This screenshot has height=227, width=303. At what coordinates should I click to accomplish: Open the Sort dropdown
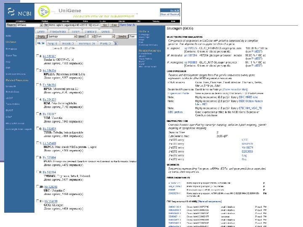[x=105, y=36]
